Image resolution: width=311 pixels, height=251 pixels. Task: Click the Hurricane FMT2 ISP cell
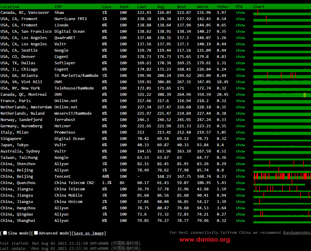(71, 19)
